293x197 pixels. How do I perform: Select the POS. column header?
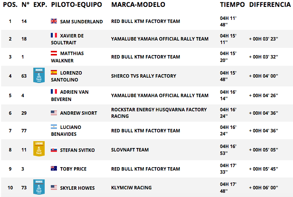point(10,5)
